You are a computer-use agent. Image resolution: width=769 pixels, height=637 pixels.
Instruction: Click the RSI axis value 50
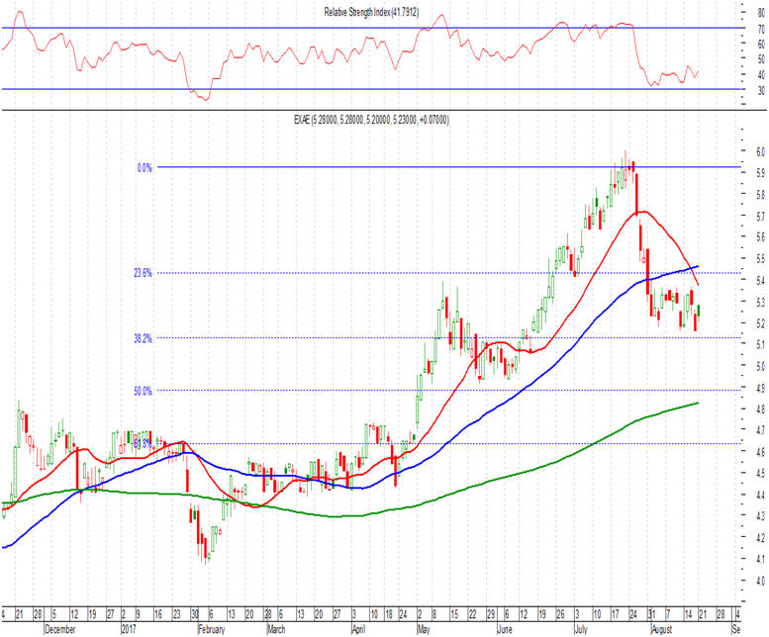761,59
